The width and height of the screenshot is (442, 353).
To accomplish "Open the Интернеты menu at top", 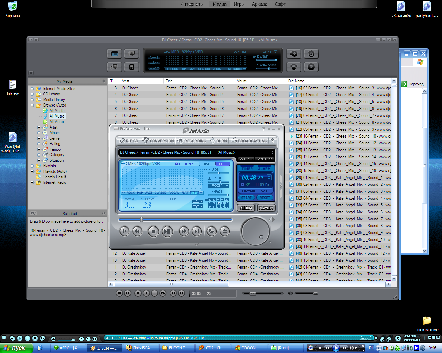I will (x=192, y=4).
